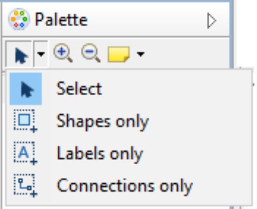The height and width of the screenshot is (209, 257).
Task: Click empty toolbar area right of Note dropdown
Action: (x=187, y=54)
